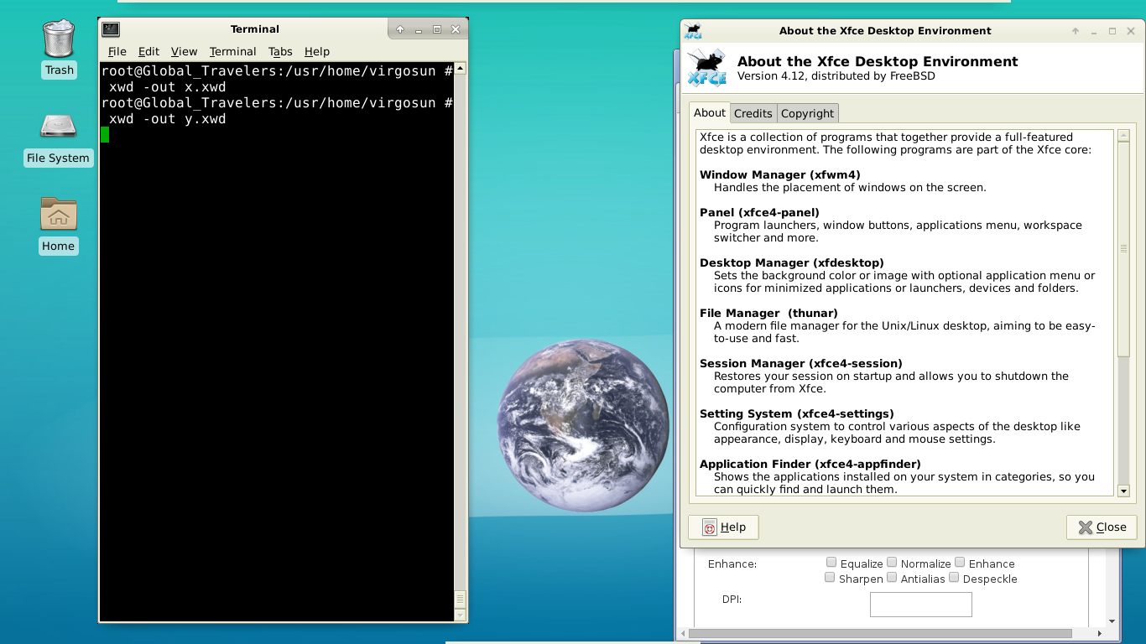Turn on the Antialias checkbox

click(x=892, y=578)
